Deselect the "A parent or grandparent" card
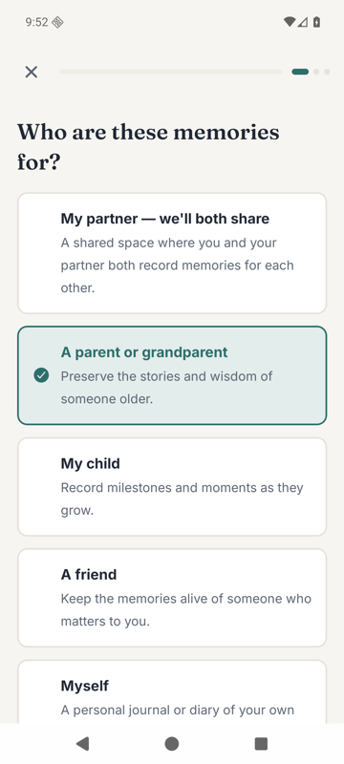Screen dimensions: 344x764 [172, 375]
